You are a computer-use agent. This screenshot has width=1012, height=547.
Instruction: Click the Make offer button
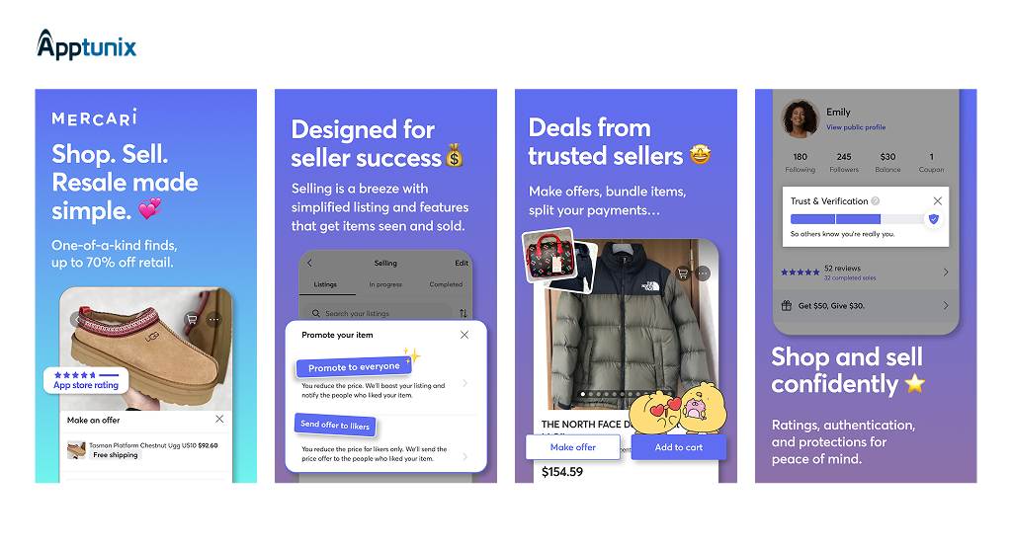point(573,447)
